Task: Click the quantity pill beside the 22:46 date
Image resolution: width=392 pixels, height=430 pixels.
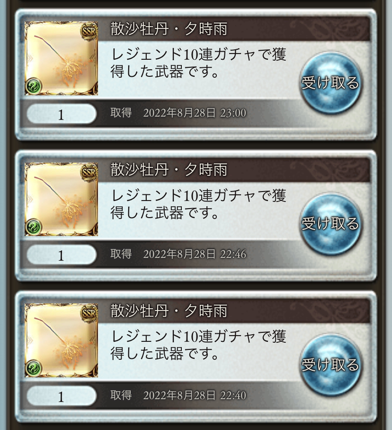Action: point(62,255)
